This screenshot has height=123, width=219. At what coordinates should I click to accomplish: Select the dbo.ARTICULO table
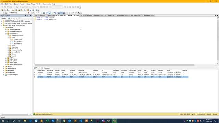pyautogui.click(x=18, y=42)
